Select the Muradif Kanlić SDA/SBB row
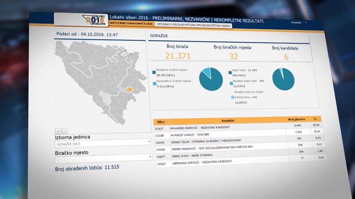The width and height of the screenshot is (355, 199). (226, 135)
